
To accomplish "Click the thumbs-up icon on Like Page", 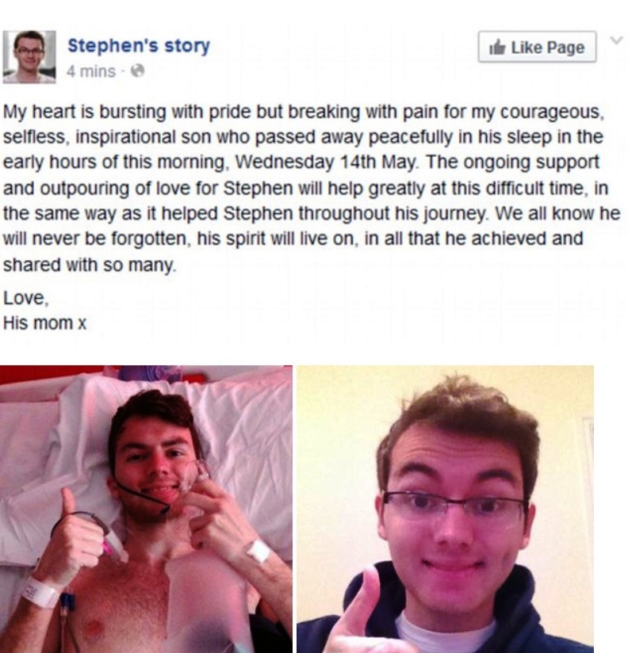I will point(498,47).
